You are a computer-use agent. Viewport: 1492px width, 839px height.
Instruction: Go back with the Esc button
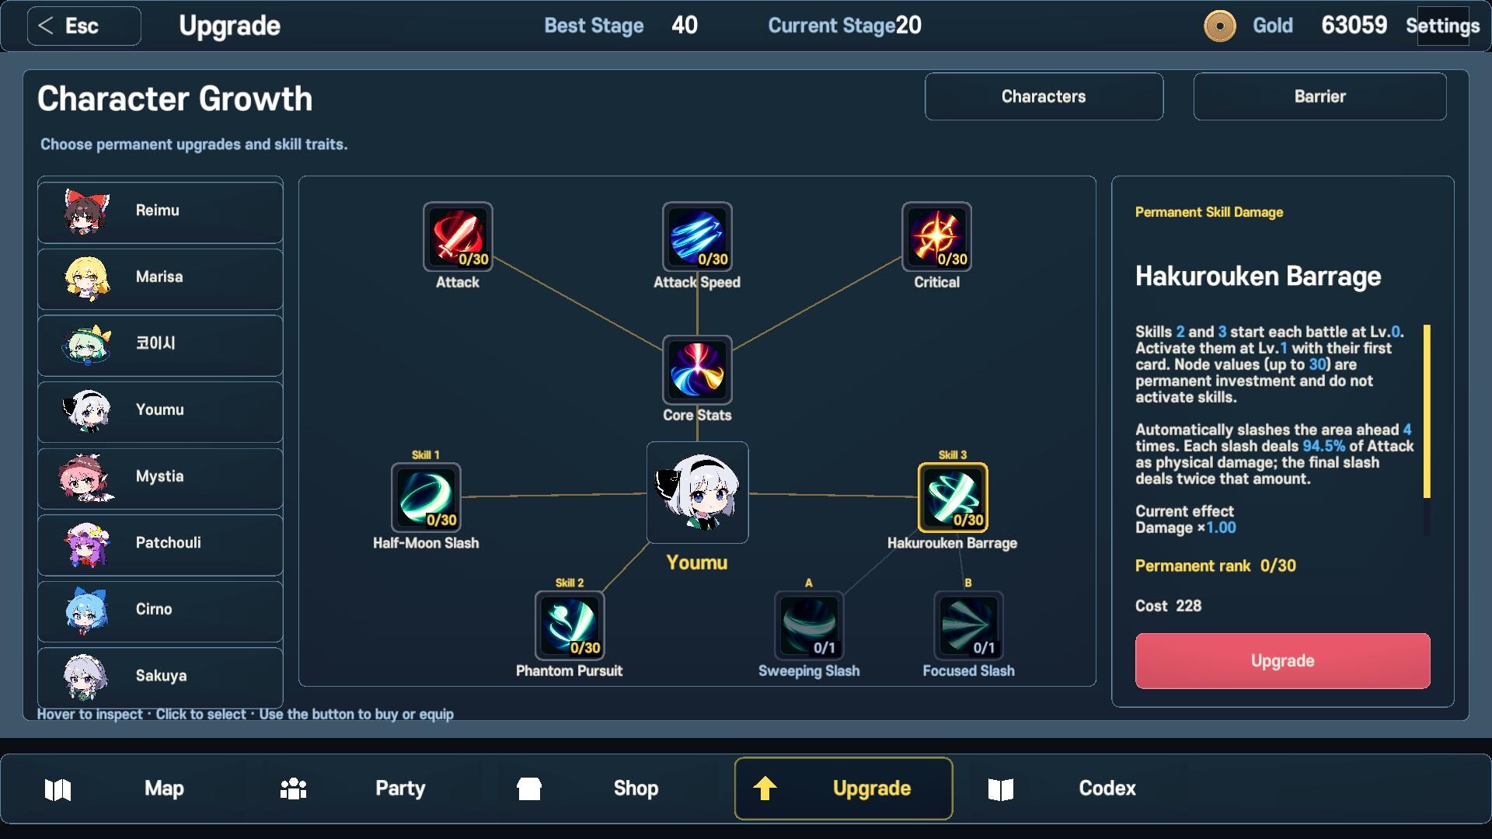coord(84,26)
